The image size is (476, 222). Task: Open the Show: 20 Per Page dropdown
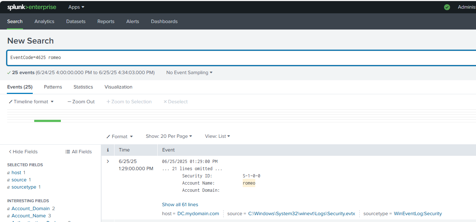pyautogui.click(x=169, y=136)
